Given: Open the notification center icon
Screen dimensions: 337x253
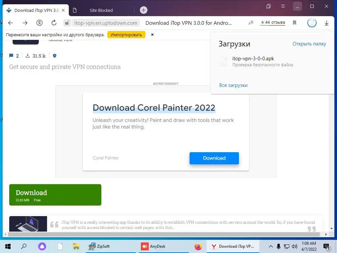Looking at the screenshot, I should coord(326,247).
